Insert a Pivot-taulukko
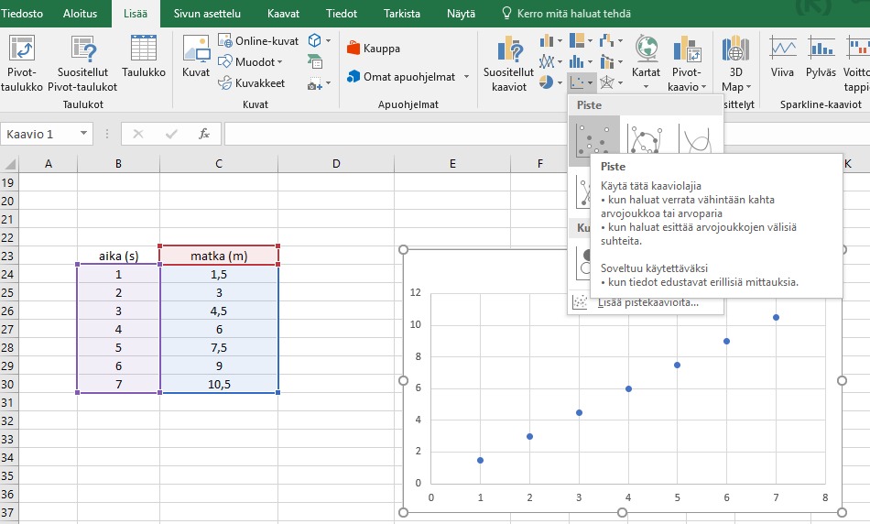 click(22, 62)
